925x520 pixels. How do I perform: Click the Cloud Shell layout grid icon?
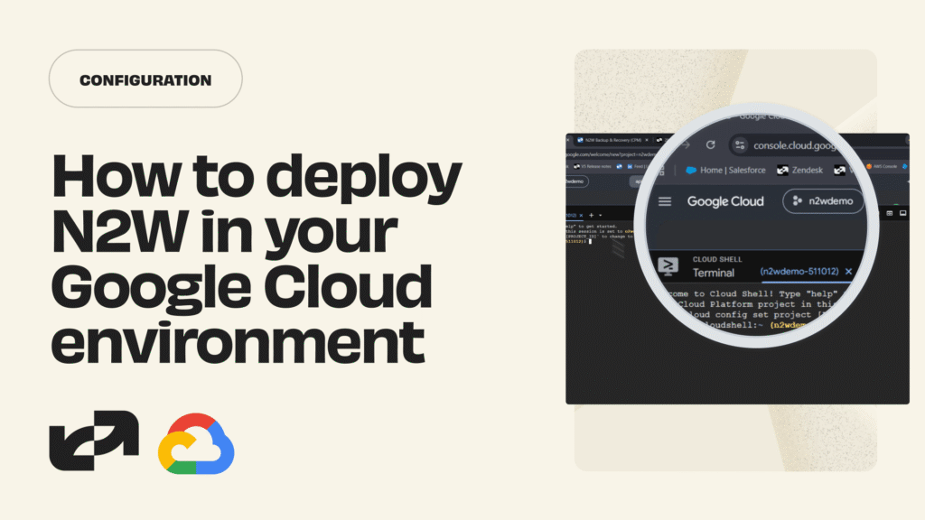890,213
